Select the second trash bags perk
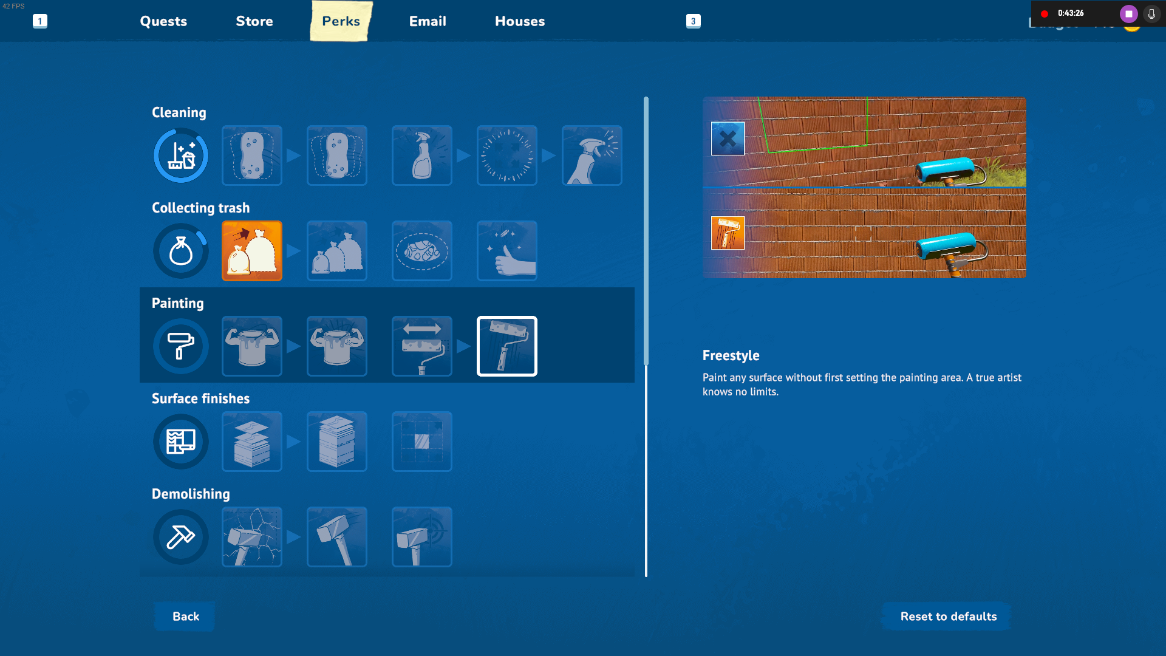The width and height of the screenshot is (1166, 656). [337, 251]
